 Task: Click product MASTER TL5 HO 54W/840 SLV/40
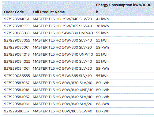[x=62, y=61]
